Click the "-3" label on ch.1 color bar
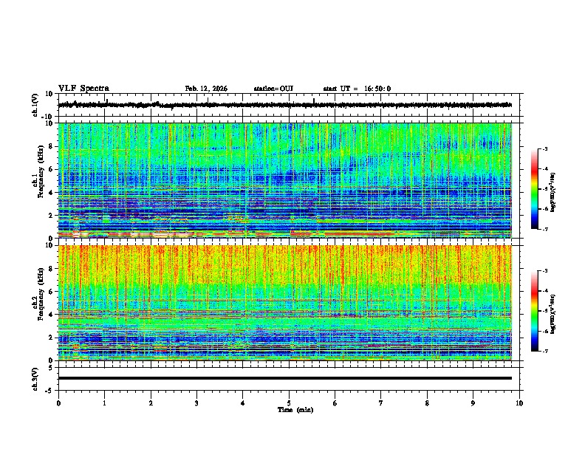This screenshot has height=452, width=585. click(545, 148)
